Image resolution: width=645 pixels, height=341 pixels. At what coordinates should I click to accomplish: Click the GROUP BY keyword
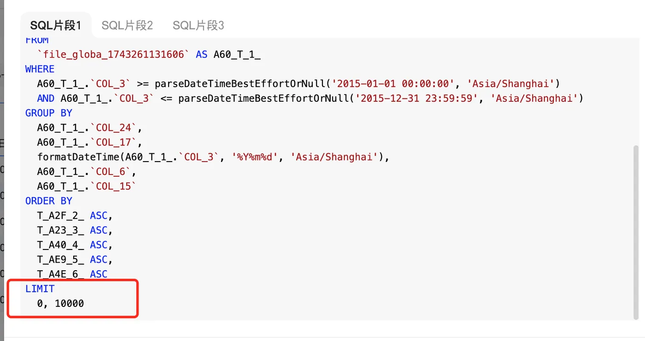pyautogui.click(x=49, y=113)
